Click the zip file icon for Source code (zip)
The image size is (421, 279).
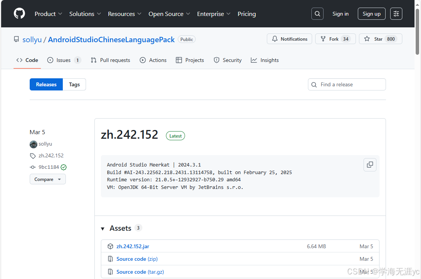(110, 259)
